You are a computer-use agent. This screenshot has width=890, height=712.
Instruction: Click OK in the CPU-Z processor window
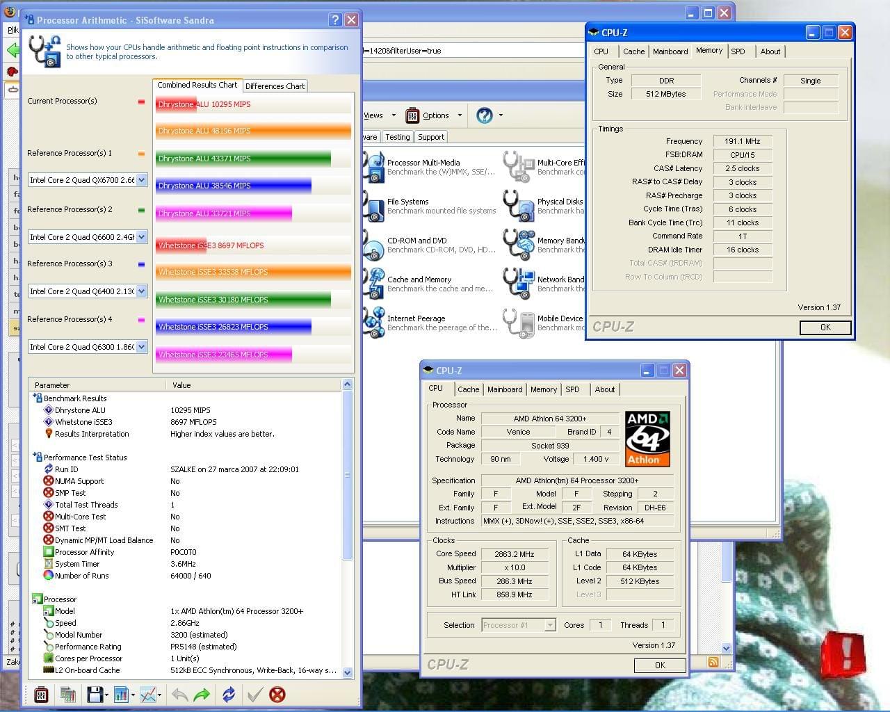coord(659,665)
